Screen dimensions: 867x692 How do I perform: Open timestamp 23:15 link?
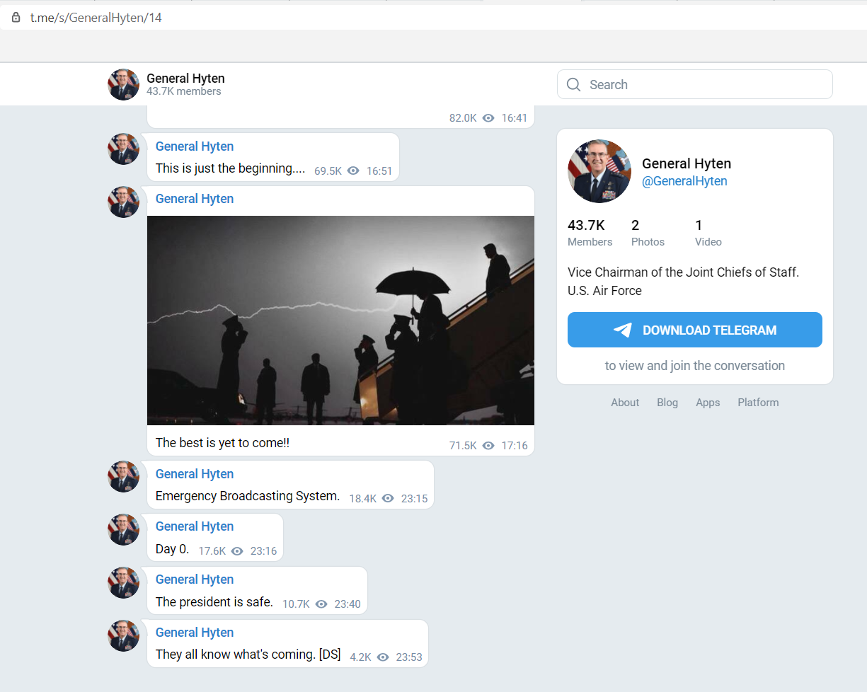[414, 499]
